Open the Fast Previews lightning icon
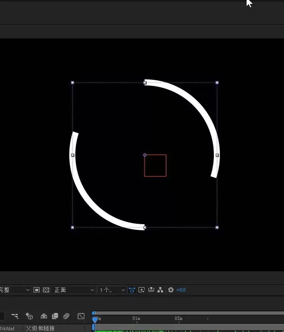 pyautogui.click(x=142, y=290)
